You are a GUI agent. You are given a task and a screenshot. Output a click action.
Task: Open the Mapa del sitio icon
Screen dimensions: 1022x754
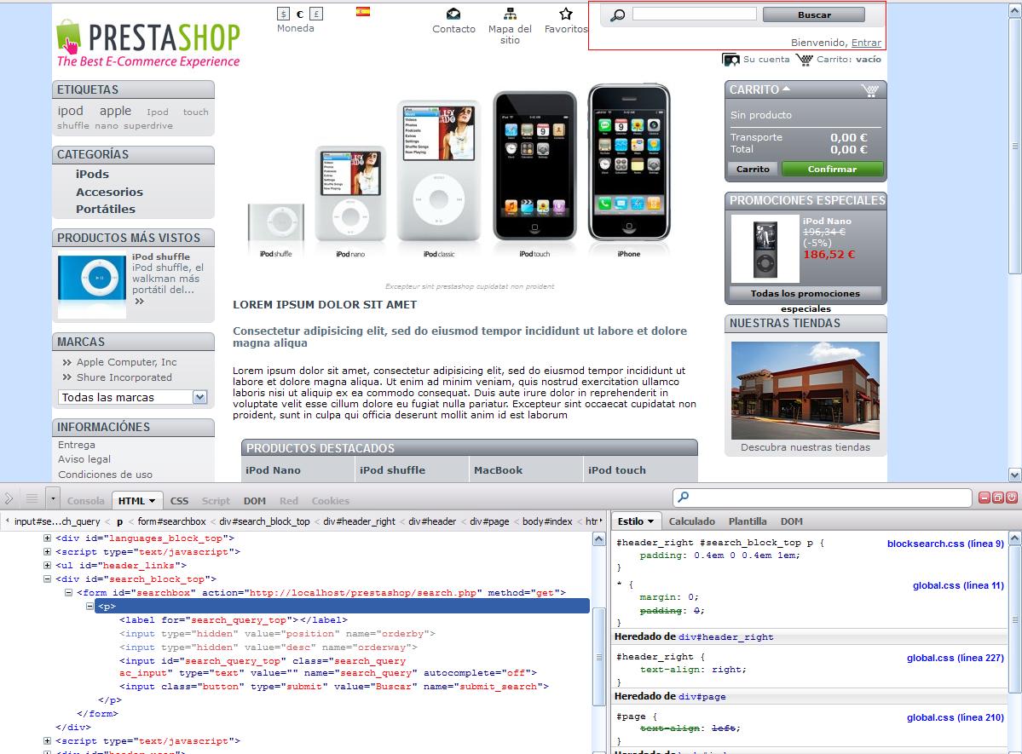click(510, 14)
